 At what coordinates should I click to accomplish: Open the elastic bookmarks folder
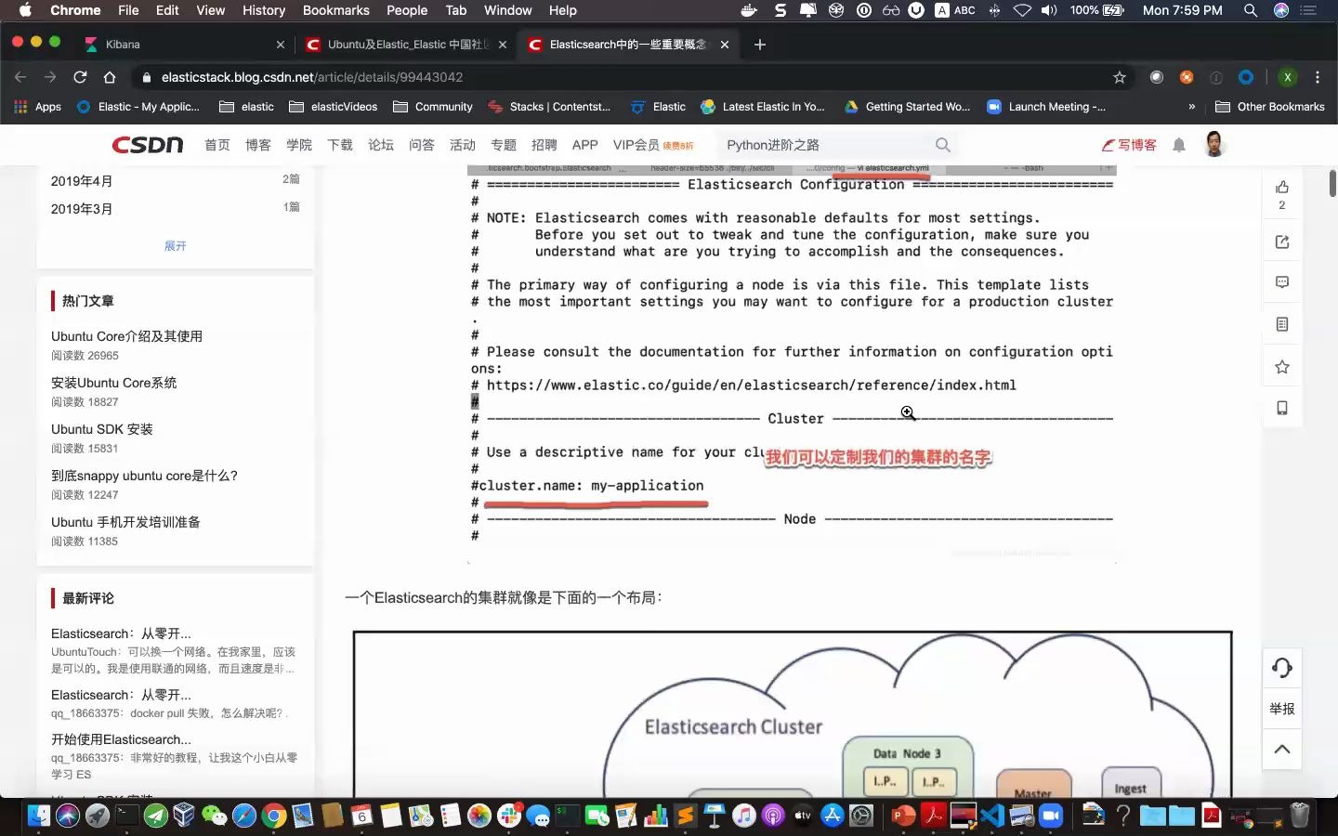[x=246, y=107]
